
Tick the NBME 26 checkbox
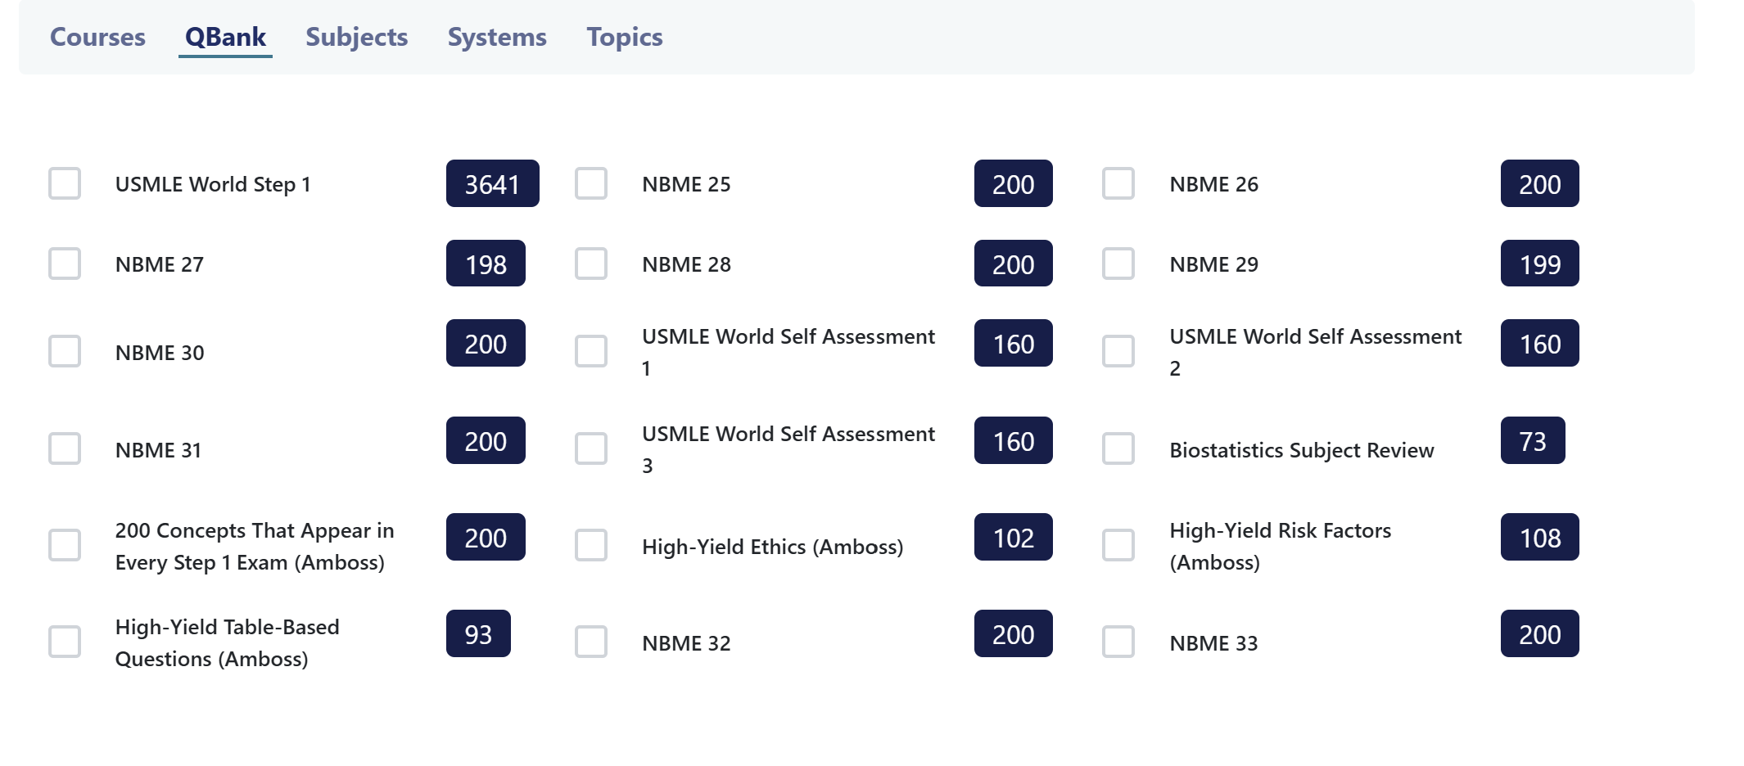tap(1118, 184)
